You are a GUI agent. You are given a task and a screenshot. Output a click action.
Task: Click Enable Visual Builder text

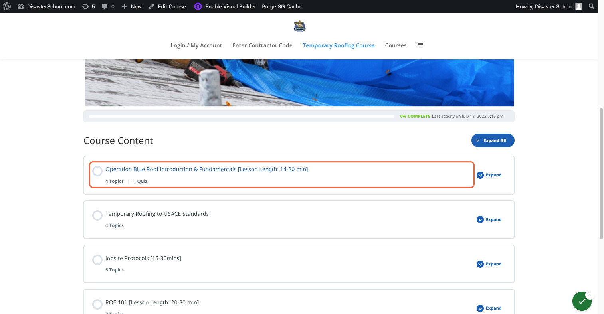pos(231,6)
